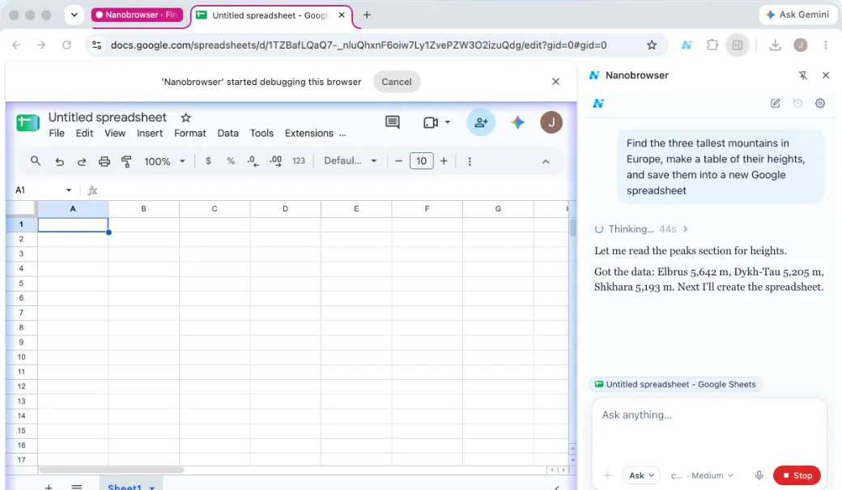Dismiss the debugging infobar with X
The image size is (842, 490).
coord(555,82)
